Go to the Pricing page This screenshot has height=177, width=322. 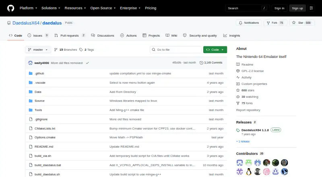pos(151,8)
